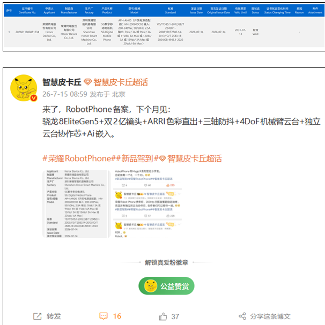Click the share nodes icon
The width and height of the screenshot is (325, 325).
click(x=242, y=316)
